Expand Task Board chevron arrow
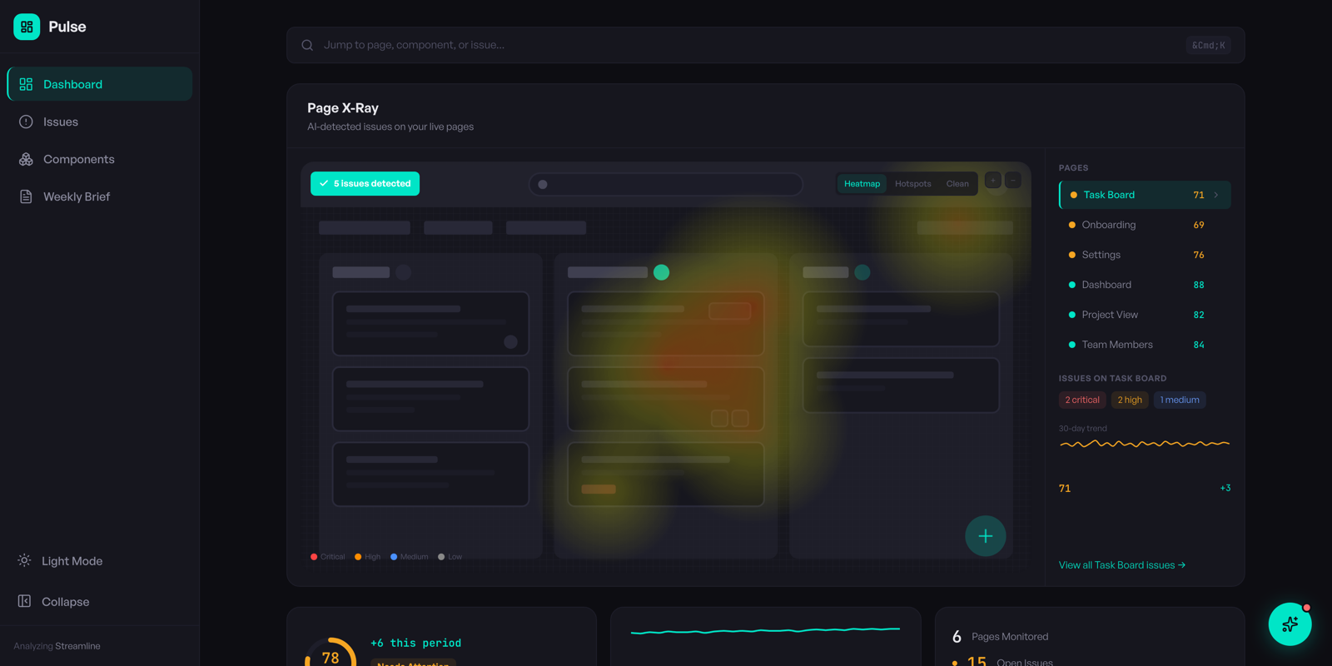 click(1216, 195)
